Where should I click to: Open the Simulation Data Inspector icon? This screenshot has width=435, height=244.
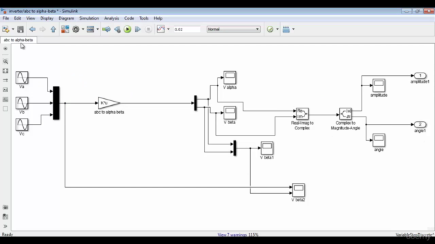pos(160,29)
